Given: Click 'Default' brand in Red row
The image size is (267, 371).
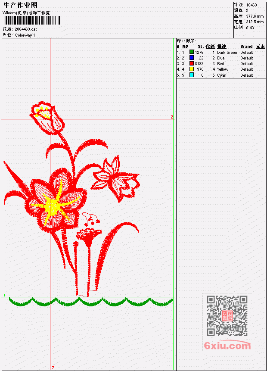Looking at the screenshot, I should click(247, 64).
